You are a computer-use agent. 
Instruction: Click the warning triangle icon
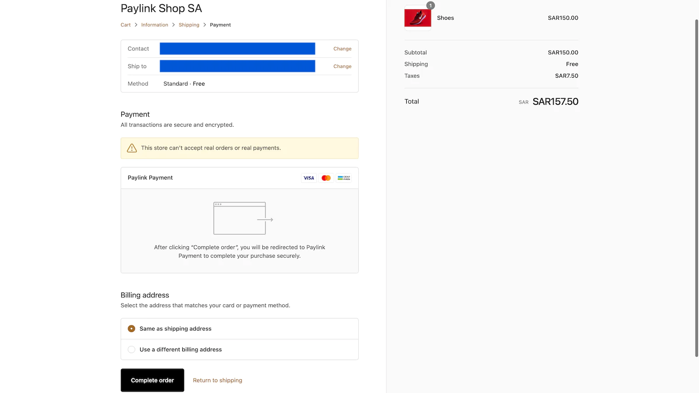[x=132, y=148]
